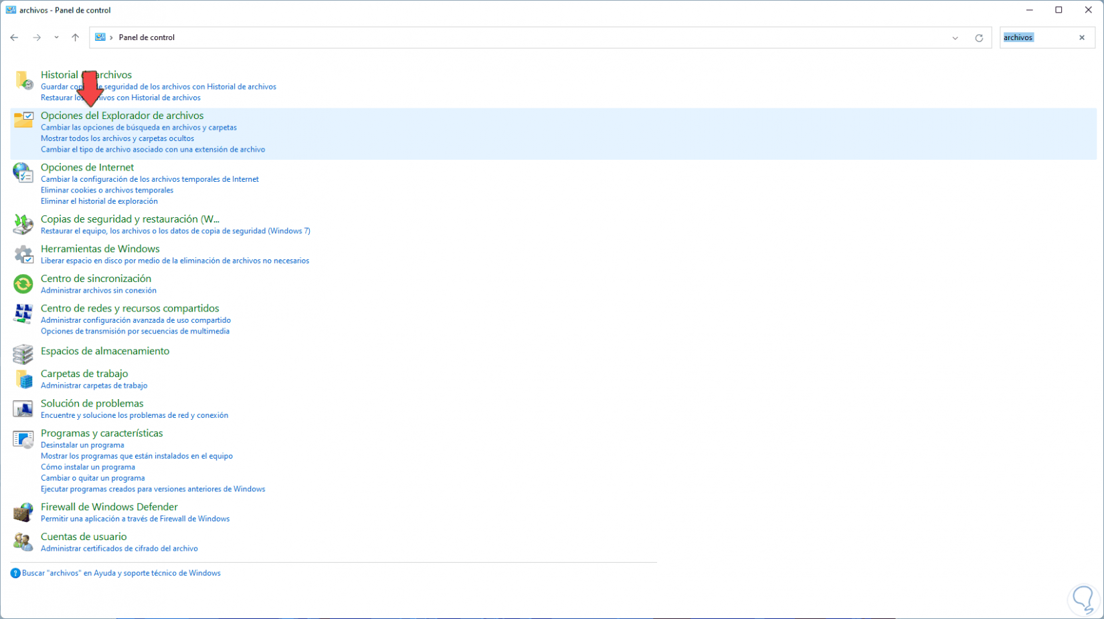
Task: Open Cuentas de usuario heading
Action: pos(84,537)
